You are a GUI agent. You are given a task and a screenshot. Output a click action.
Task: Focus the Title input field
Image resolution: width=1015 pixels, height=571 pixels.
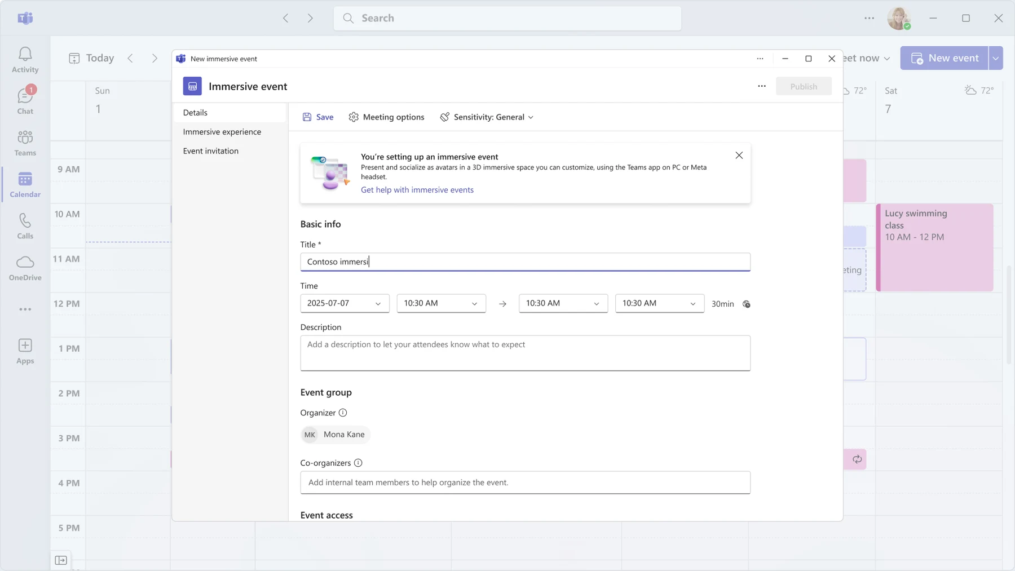[525, 262]
